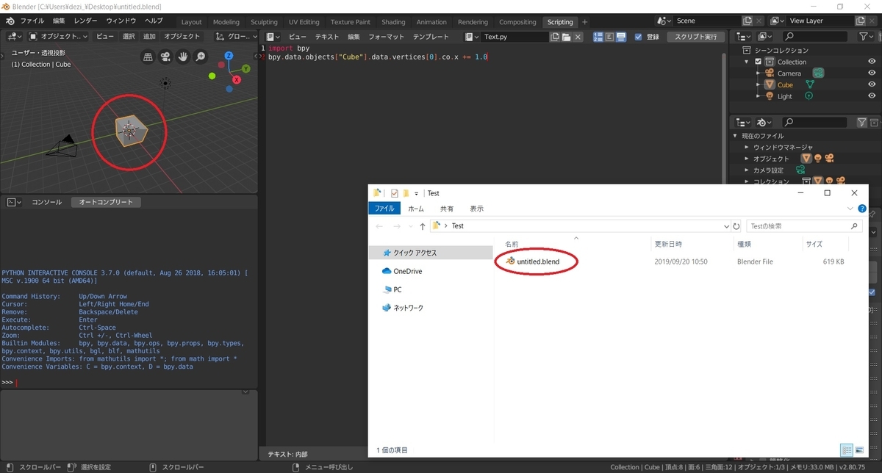
Task: Click the Explorer large icons view button
Action: [858, 450]
